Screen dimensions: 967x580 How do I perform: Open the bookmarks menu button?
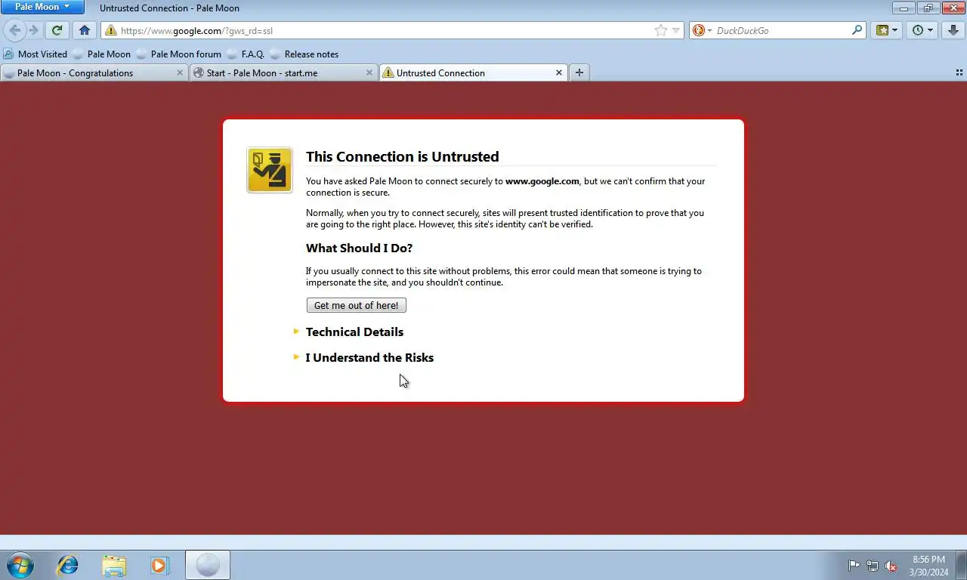887,30
